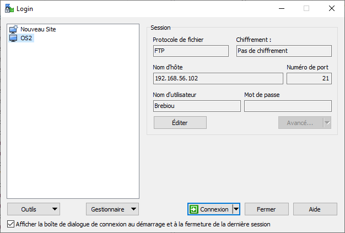Expand the arrow next to Avancé
The height and width of the screenshot is (233, 345).
[x=327, y=123]
